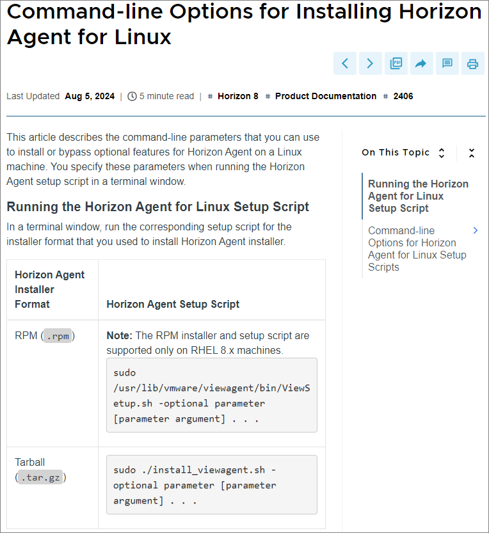Open the Horizon 8 tag
Viewport: 489px width, 533px height.
238,97
